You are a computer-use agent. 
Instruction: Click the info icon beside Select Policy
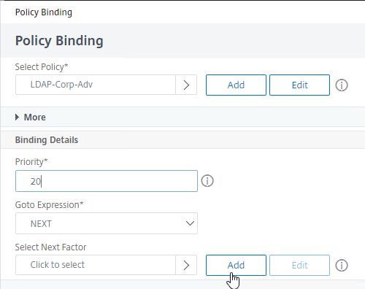(x=342, y=85)
